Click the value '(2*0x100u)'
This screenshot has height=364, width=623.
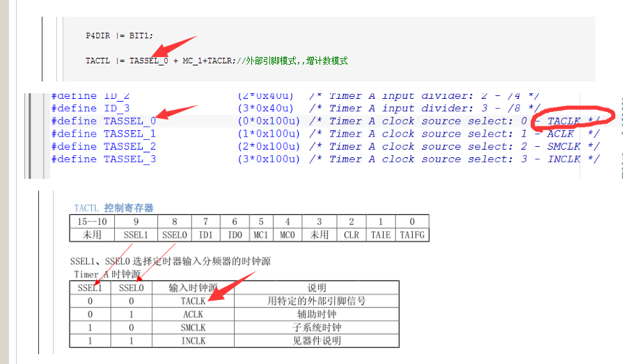(269, 147)
